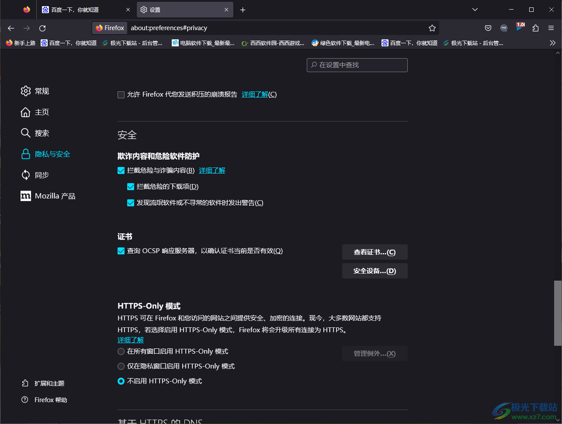This screenshot has width=562, height=424.
Task: Open 详细了解 link beside 拦截危险与诈骗内容
Action: (x=212, y=170)
